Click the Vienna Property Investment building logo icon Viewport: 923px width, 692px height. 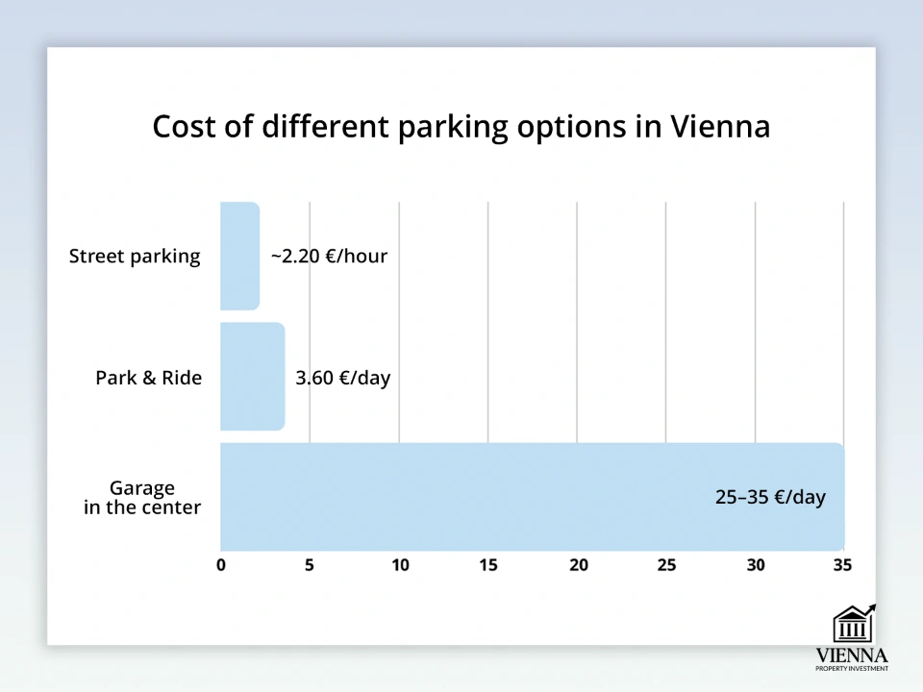click(x=853, y=624)
